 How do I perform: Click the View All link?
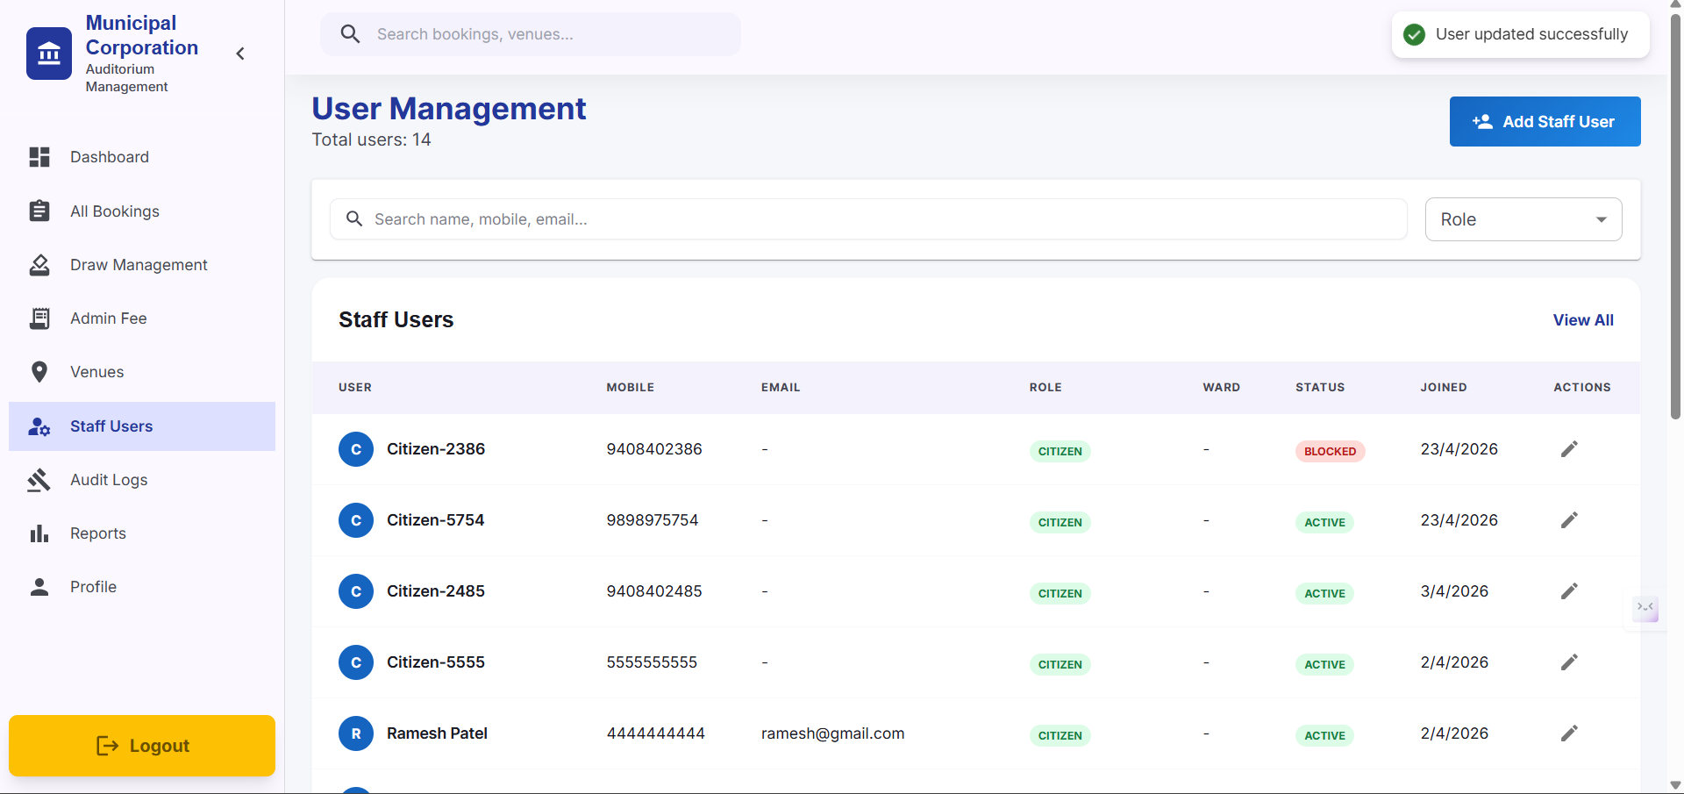coord(1583,320)
